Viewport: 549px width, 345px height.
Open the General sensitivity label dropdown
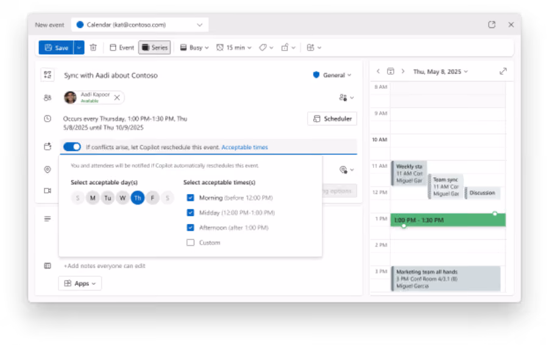pyautogui.click(x=332, y=75)
